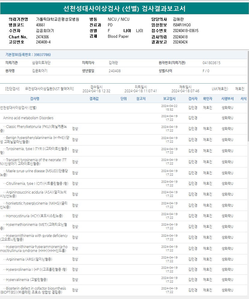Click the 병원코드 value 40661

[40, 25]
